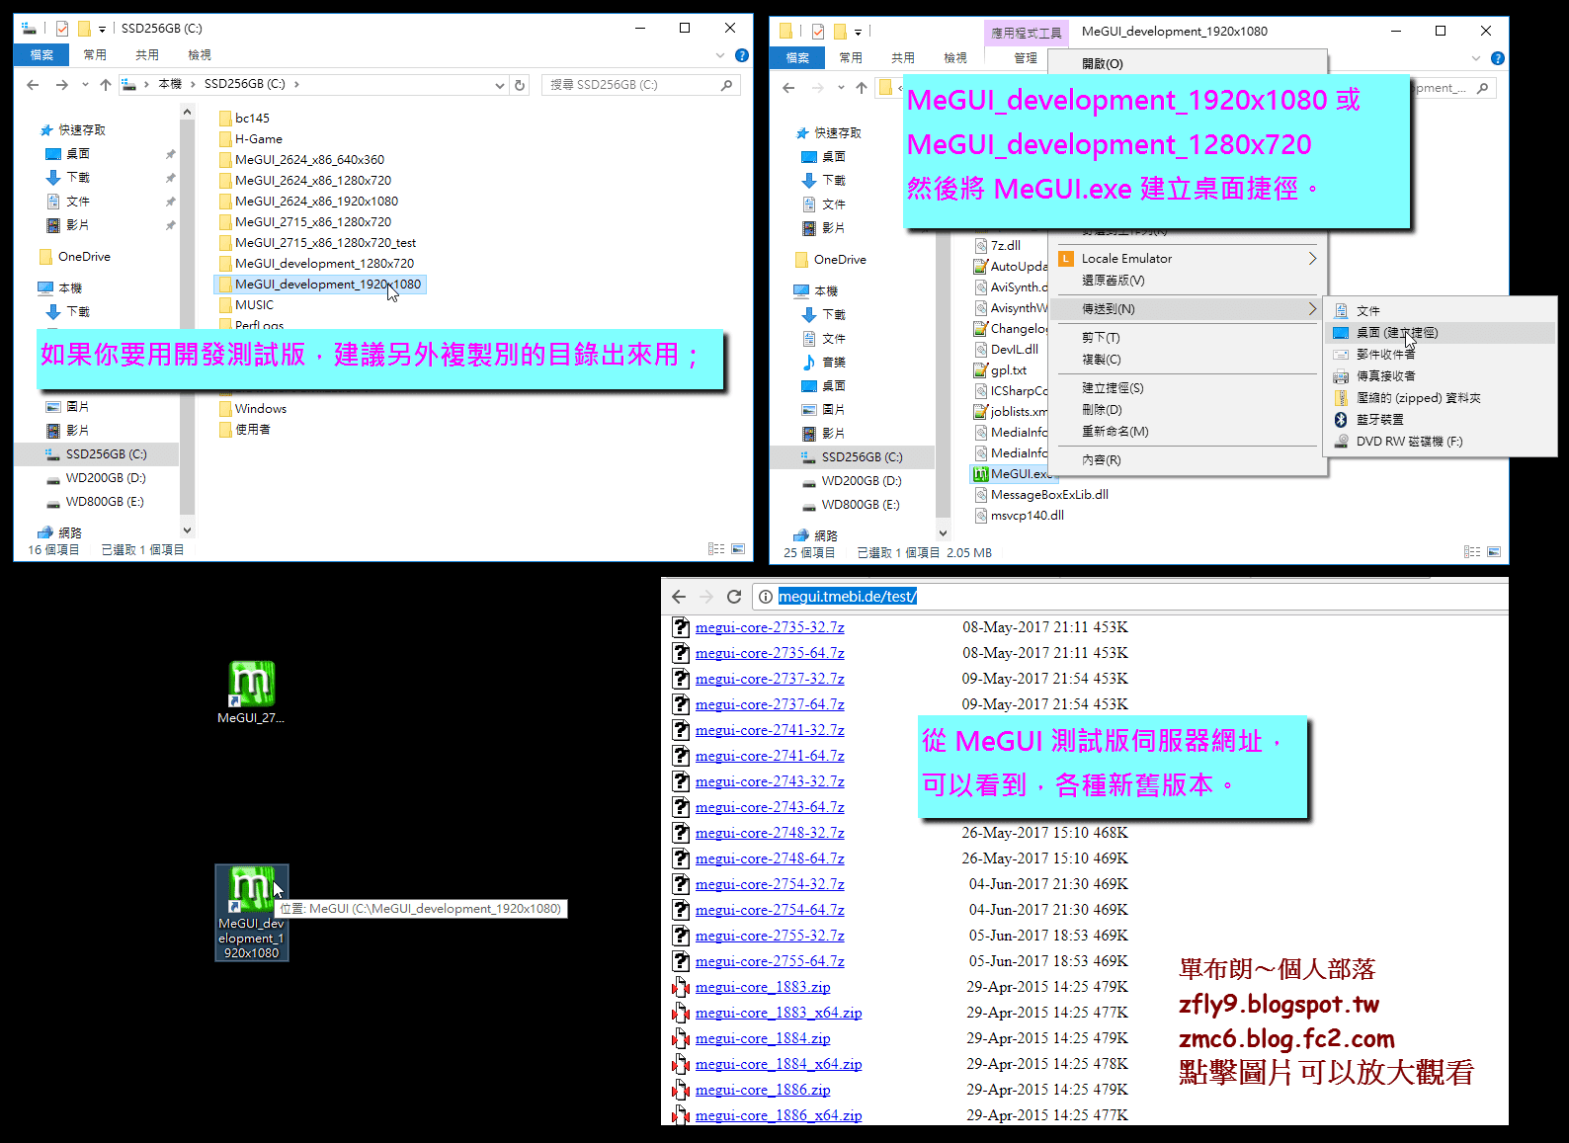
Task: Click the zipped folder icon in Send-to submenu
Action: point(1341,398)
